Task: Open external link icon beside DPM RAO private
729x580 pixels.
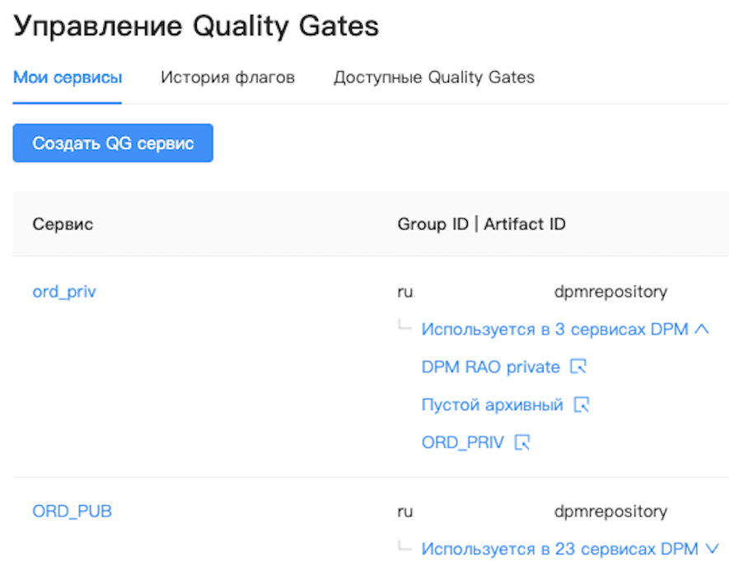Action: point(579,367)
